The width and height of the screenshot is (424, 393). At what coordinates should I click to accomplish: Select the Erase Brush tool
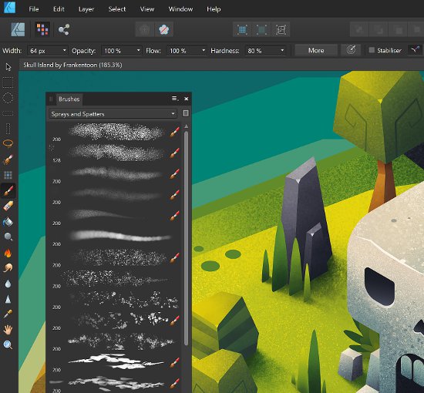(x=8, y=206)
